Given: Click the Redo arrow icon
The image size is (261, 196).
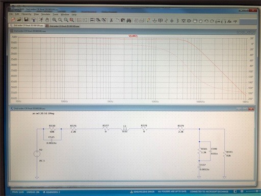Looking at the screenshot, I should click(212, 21).
